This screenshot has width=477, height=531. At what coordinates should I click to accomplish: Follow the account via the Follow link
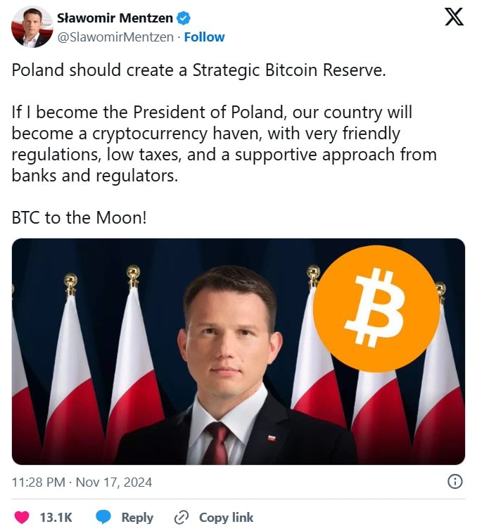click(x=204, y=37)
